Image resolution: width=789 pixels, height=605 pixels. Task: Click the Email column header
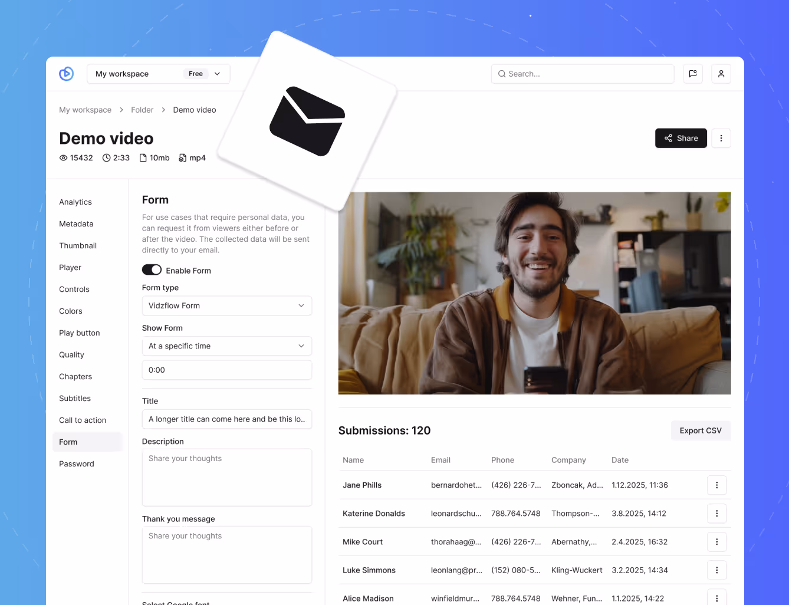(x=440, y=460)
